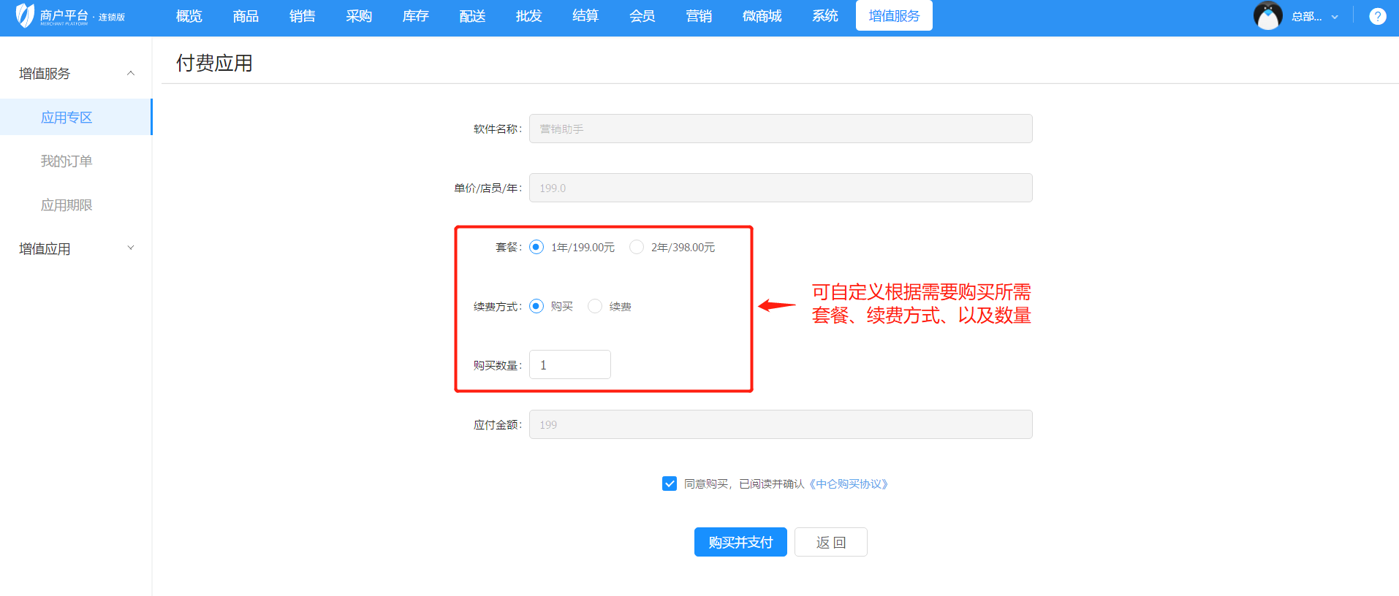Open 我的订单 in the sidebar
1399x596 pixels.
point(67,161)
